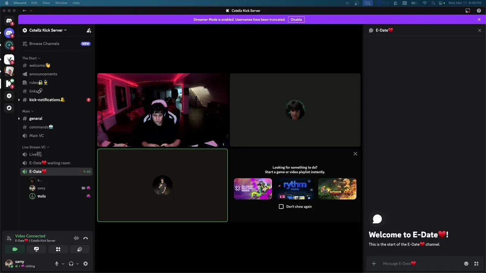The image size is (486, 273).
Task: Launch Valorant Masters activity card
Action: click(253, 189)
